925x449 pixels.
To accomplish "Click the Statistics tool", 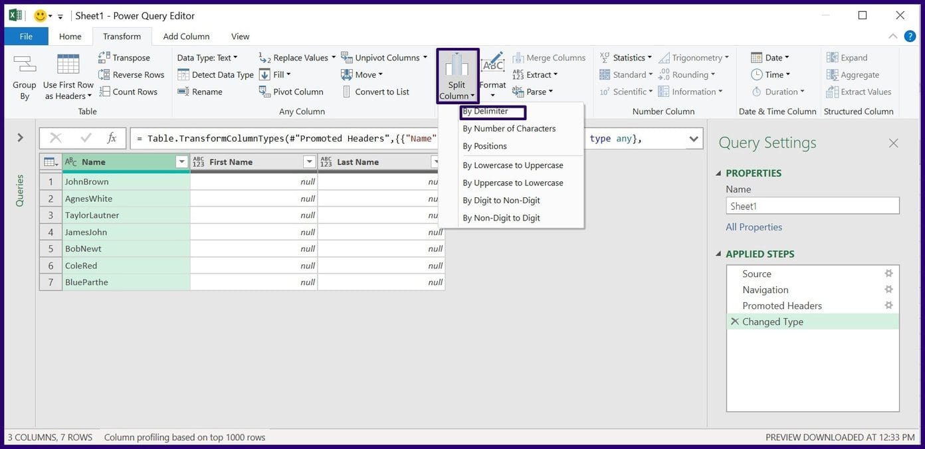I will point(625,58).
